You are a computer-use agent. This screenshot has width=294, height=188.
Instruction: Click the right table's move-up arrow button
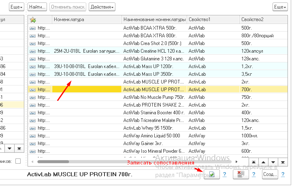tap(263, 161)
